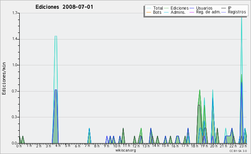This screenshot has height=154, width=251.
Task: Click the blue Usuarios legend line swatch
Action: click(192, 8)
